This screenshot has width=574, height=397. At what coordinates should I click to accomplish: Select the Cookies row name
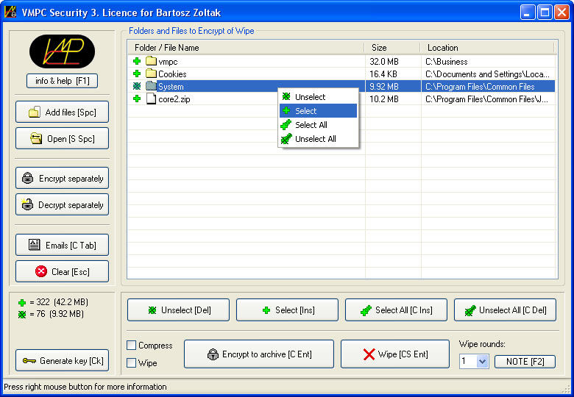pyautogui.click(x=172, y=74)
